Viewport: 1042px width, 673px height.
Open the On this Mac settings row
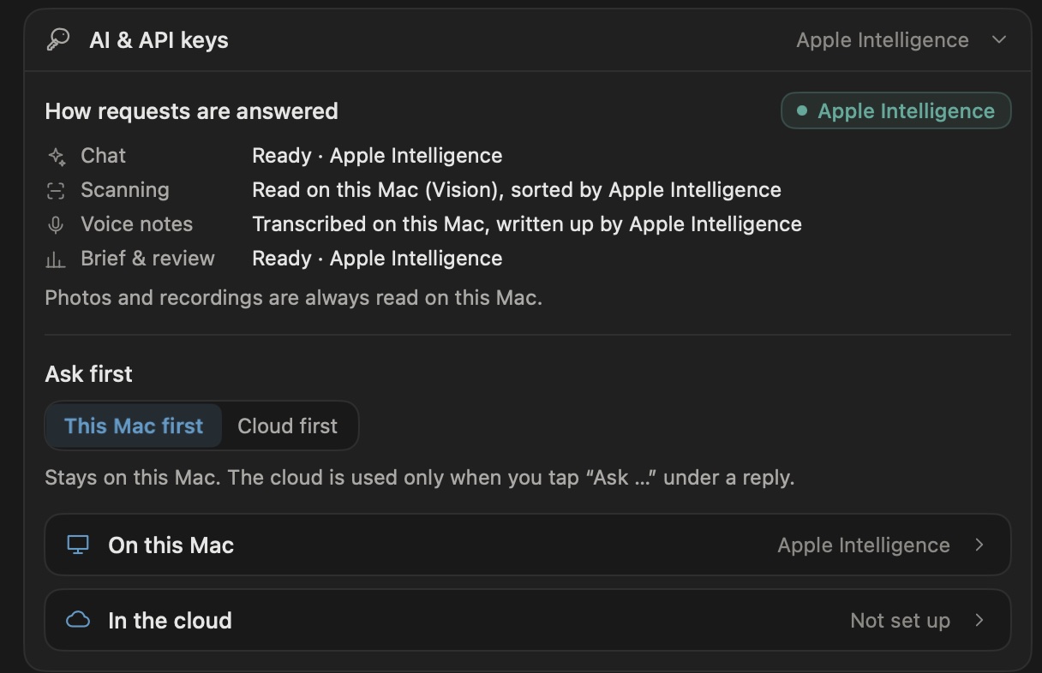[x=528, y=545]
